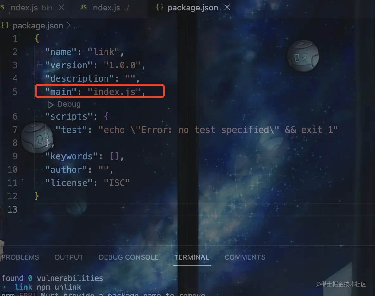The image size is (375, 296).
Task: Open the OUTPUT panel tab
Action: (x=69, y=257)
